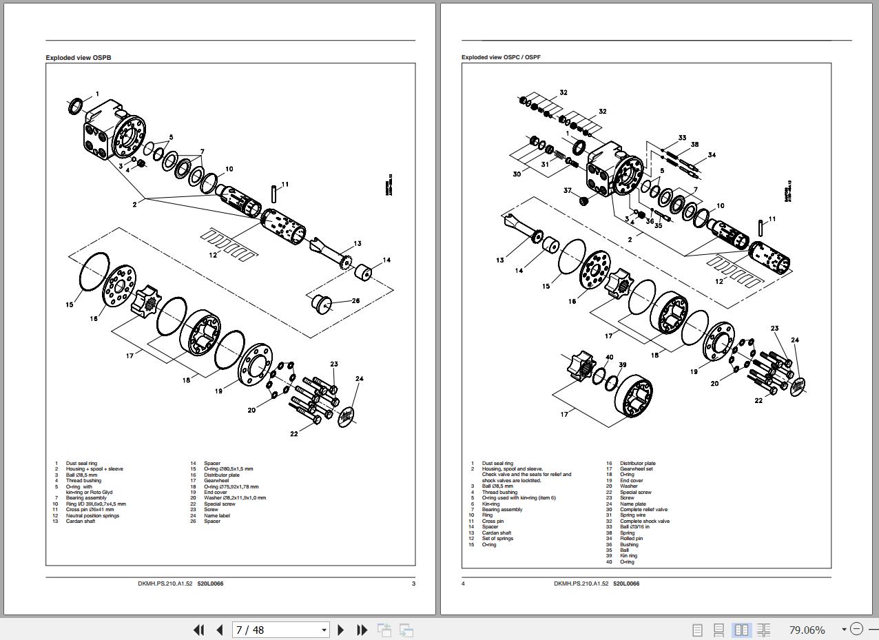Select two-page facing view

pos(741,630)
